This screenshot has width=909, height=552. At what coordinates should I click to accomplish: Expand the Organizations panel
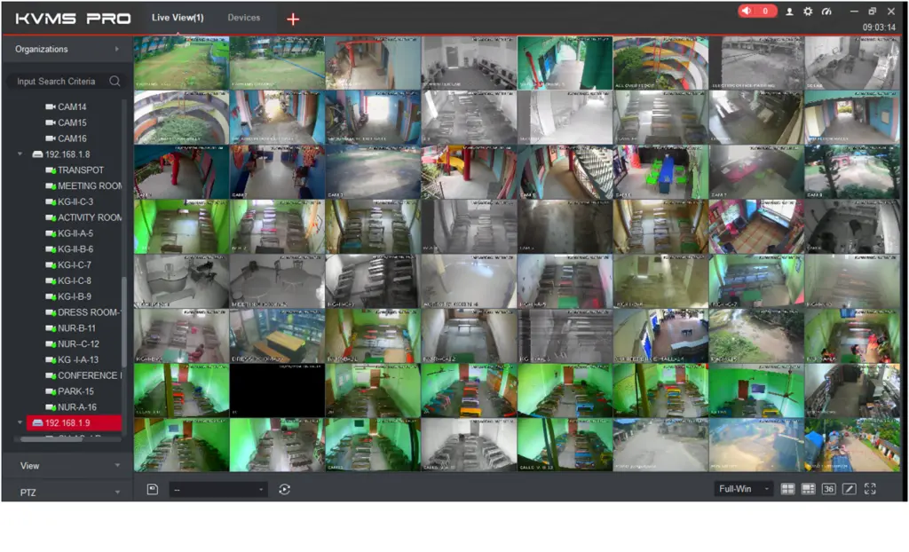click(67, 50)
